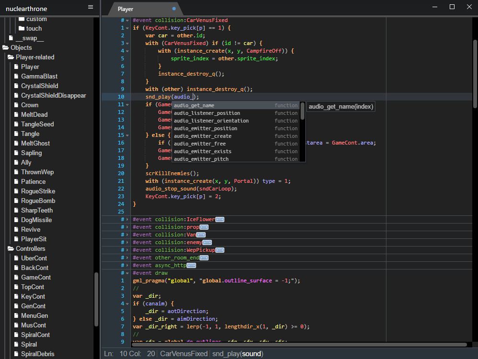The width and height of the screenshot is (478, 359).
Task: Click the touch folder icon
Action: [x=22, y=28]
